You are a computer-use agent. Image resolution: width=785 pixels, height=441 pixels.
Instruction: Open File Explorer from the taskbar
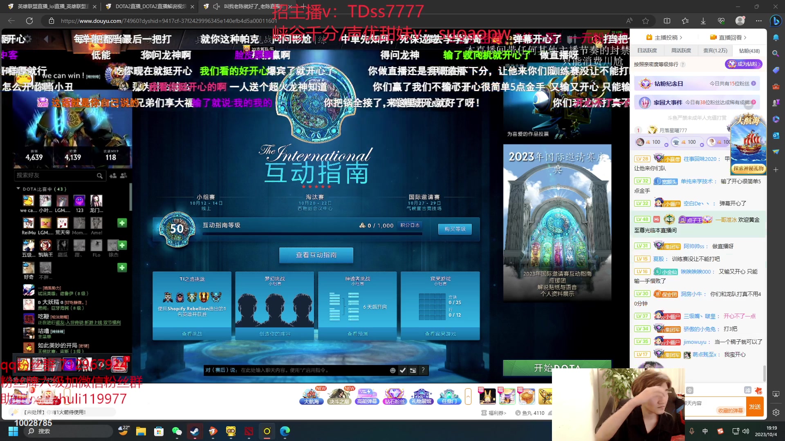point(141,431)
